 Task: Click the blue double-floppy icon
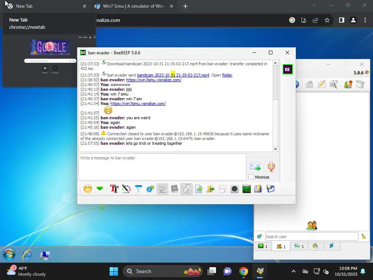tap(270, 189)
